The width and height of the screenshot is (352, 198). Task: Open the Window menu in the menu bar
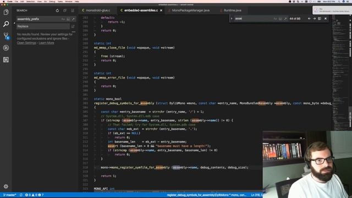[x=69, y=1]
